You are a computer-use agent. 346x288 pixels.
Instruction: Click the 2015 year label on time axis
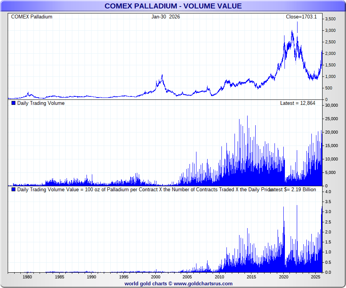pos(251,277)
